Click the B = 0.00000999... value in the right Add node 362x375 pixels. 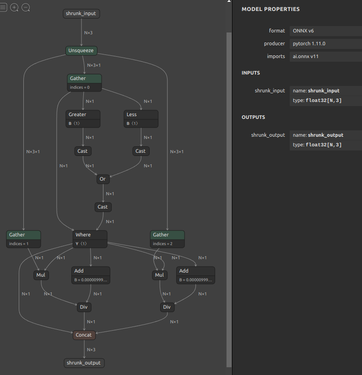coord(196,280)
